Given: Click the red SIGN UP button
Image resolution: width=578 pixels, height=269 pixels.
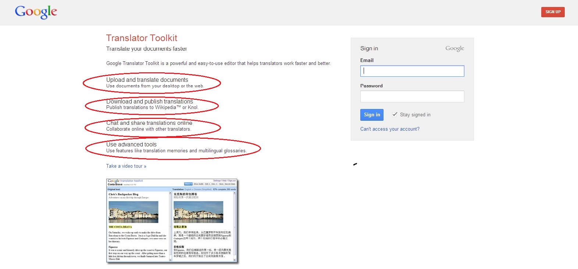Looking at the screenshot, I should (x=553, y=12).
